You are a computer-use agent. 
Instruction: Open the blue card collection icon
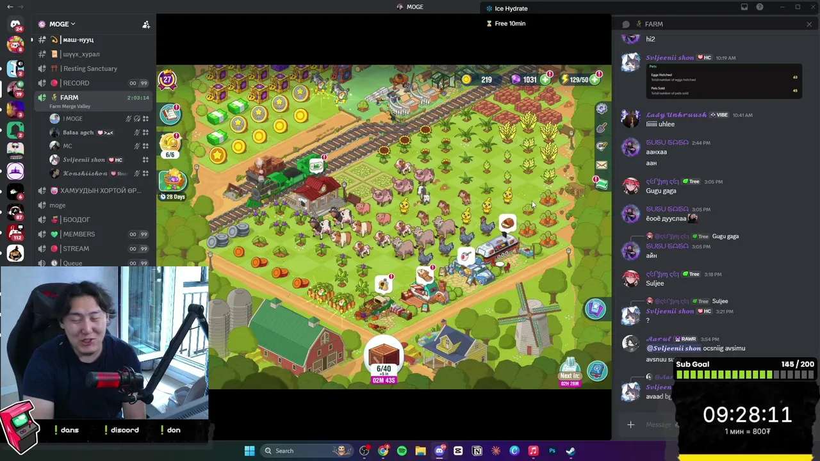click(x=595, y=309)
